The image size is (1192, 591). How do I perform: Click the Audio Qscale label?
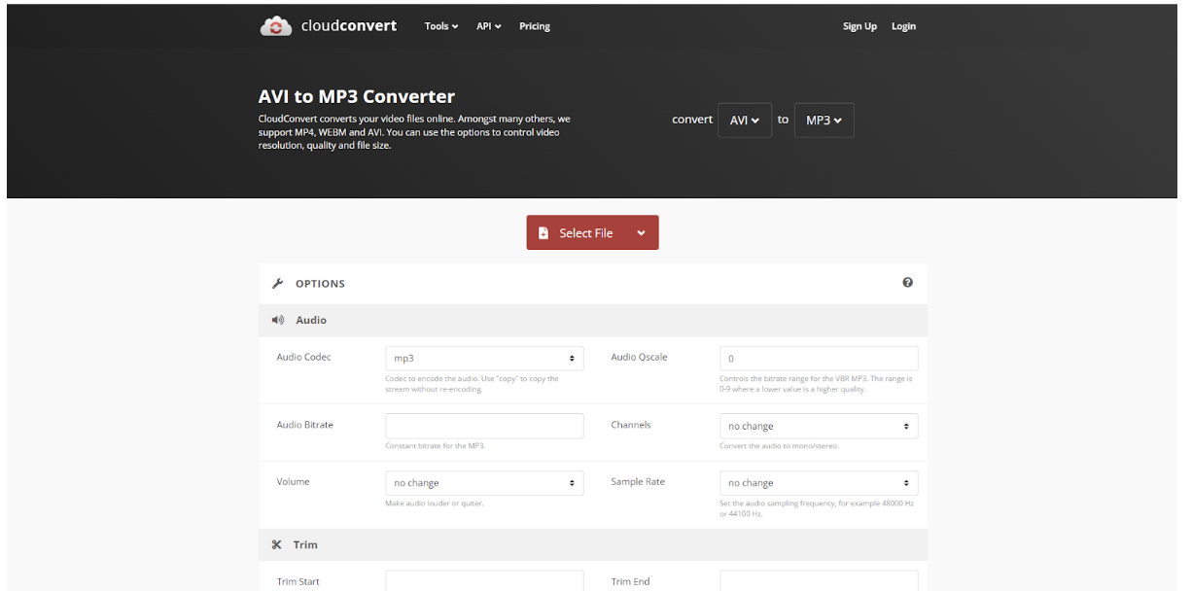click(639, 357)
